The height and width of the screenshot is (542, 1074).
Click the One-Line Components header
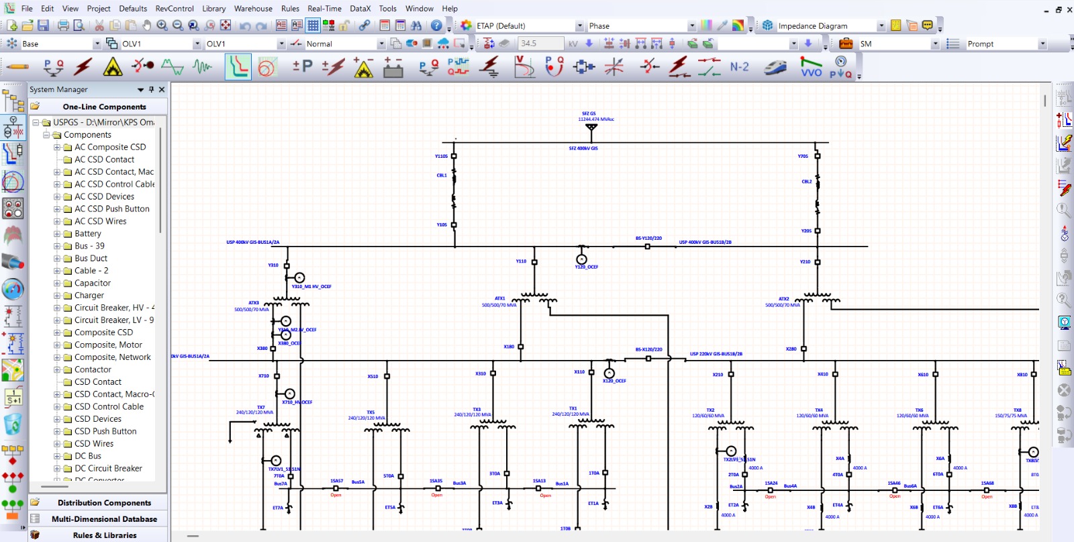point(98,107)
